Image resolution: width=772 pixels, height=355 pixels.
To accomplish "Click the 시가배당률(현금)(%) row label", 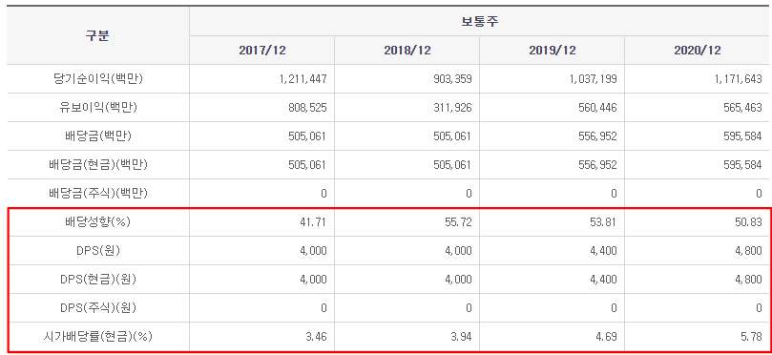I will (x=98, y=337).
